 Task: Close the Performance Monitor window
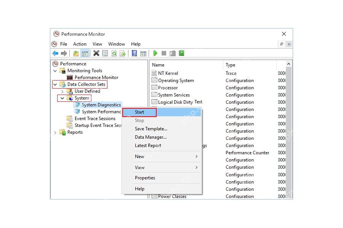(x=284, y=34)
